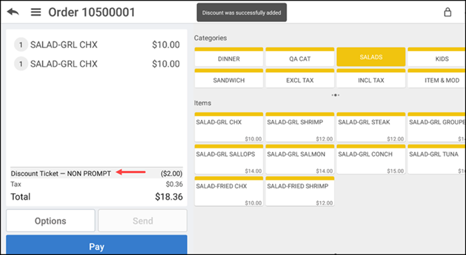This screenshot has height=255, width=466.
Task: Click quantity badge of first order item
Action: 21,45
